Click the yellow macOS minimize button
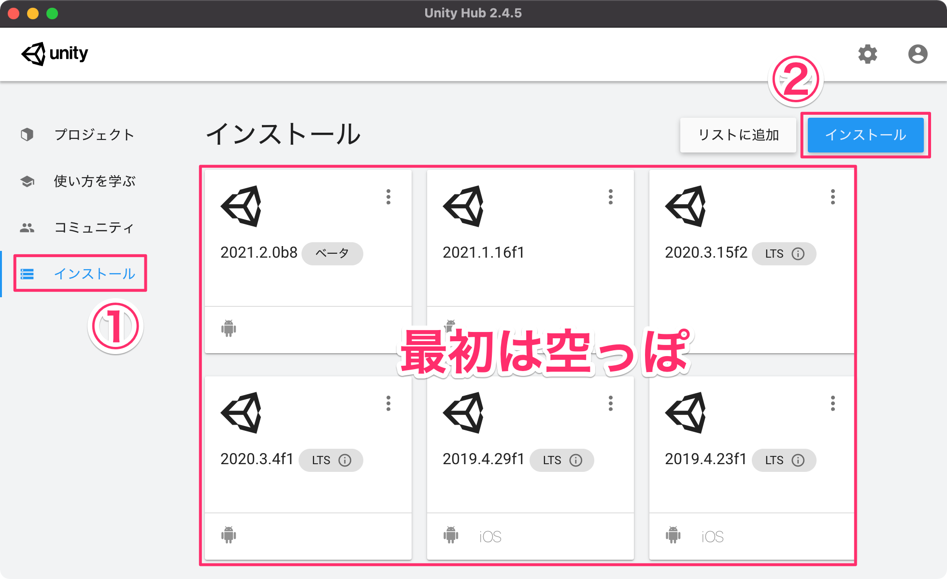 coord(33,14)
